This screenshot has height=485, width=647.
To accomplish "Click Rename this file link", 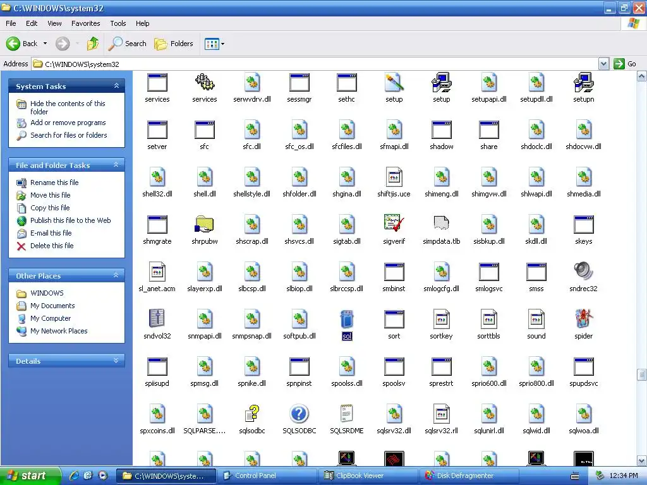I will 54,183.
